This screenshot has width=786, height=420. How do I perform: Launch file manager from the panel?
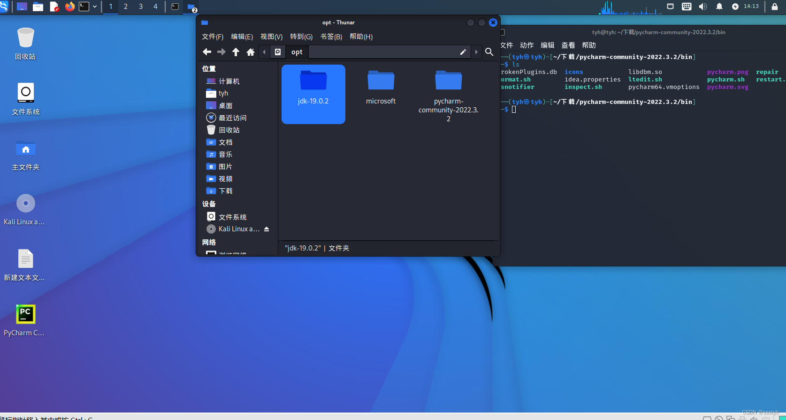point(38,7)
